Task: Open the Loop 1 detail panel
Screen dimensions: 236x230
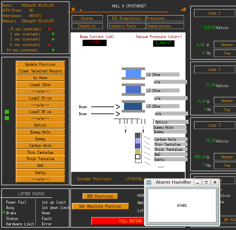Action: point(215,13)
